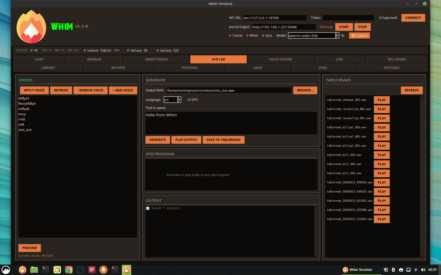The height and width of the screenshot is (275, 441).
Task: Disable GPU for voice generation
Action: (x=189, y=100)
